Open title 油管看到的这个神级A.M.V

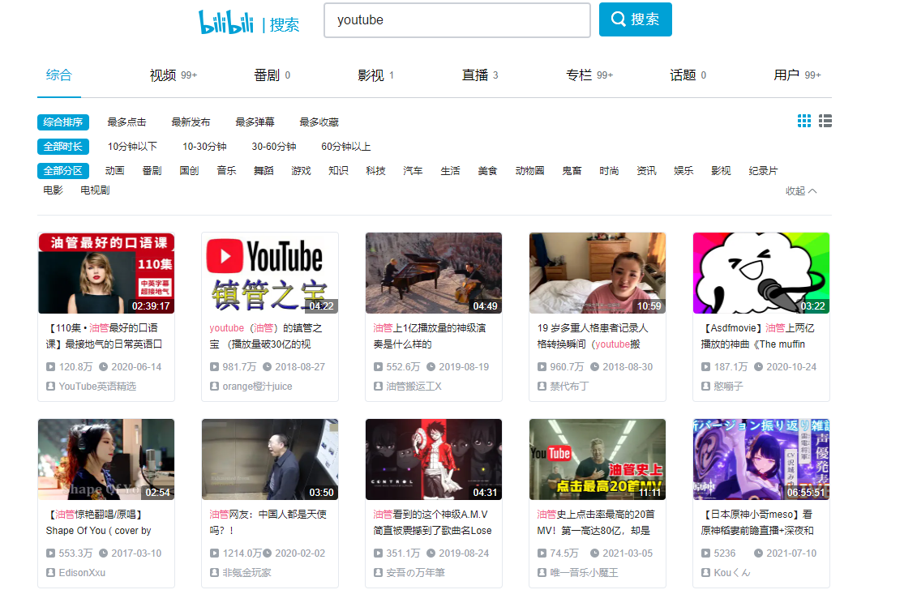(433, 522)
